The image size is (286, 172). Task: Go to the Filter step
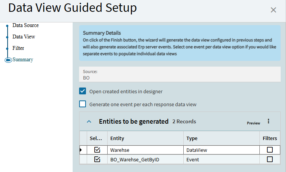coord(18,48)
